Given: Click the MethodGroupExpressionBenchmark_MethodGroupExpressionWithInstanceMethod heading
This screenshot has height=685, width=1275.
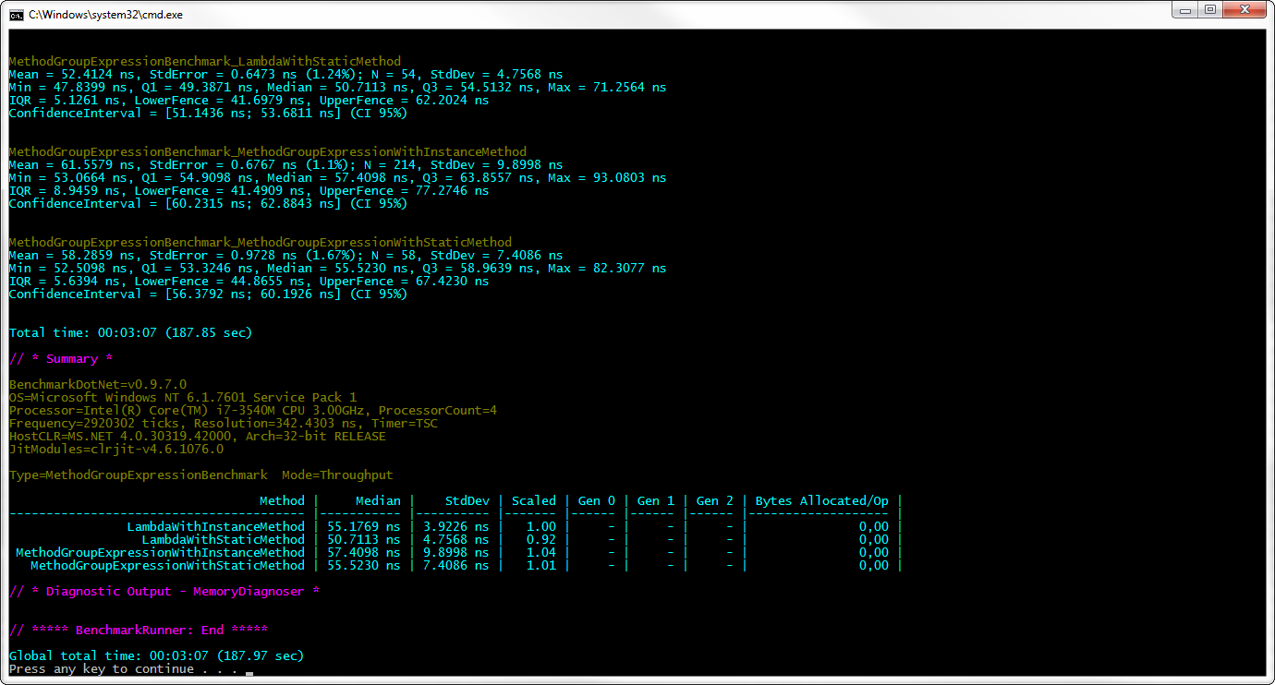Looking at the screenshot, I should click(x=268, y=152).
